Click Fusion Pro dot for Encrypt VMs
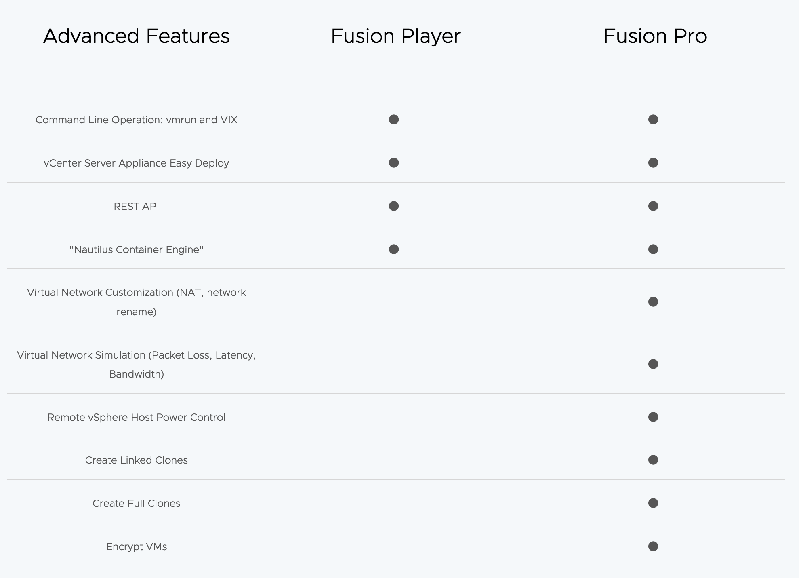Image resolution: width=799 pixels, height=578 pixels. pyautogui.click(x=653, y=546)
